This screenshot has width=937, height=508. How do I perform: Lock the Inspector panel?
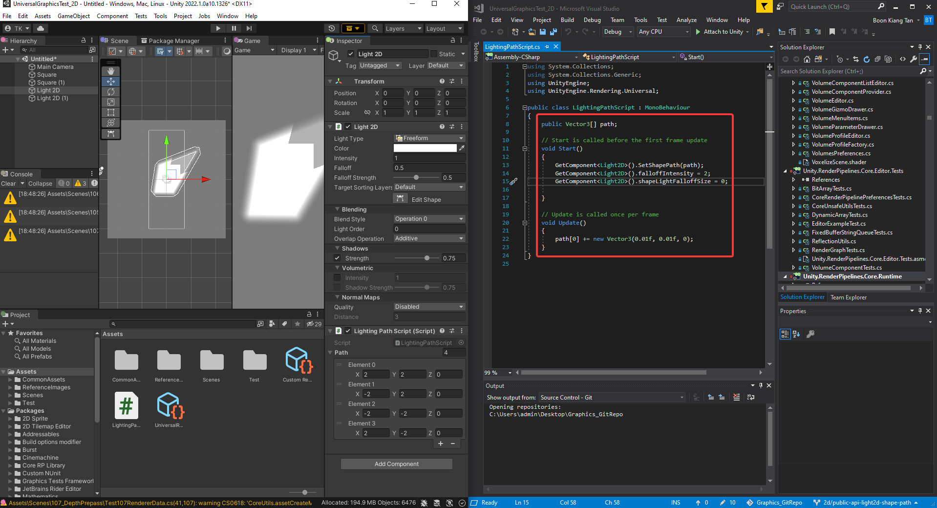tap(452, 41)
